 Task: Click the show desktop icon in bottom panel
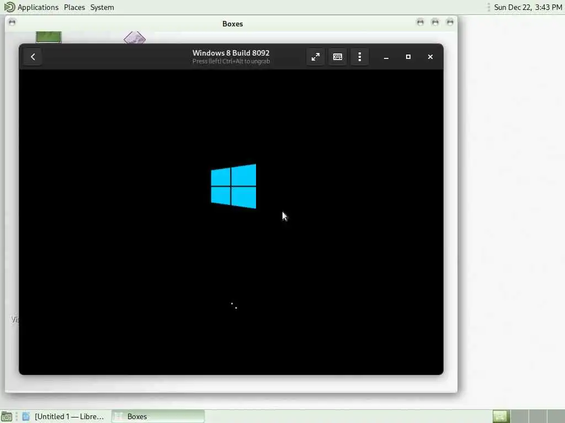coord(7,416)
